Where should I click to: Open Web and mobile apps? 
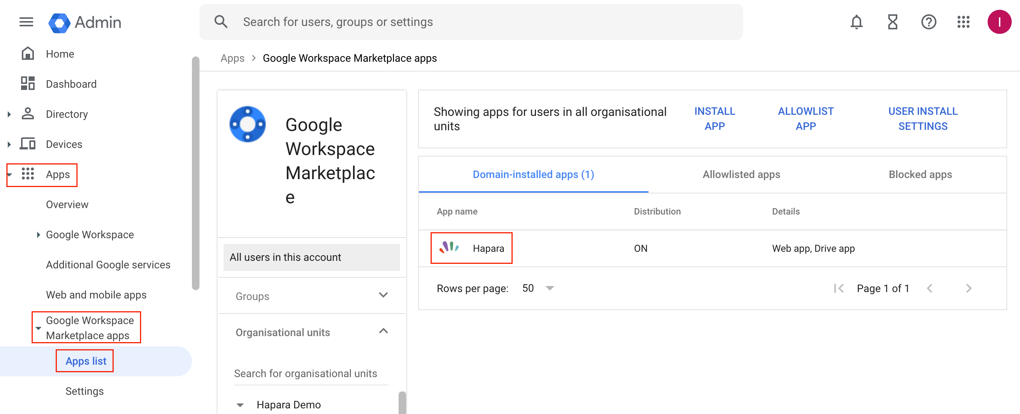point(96,294)
